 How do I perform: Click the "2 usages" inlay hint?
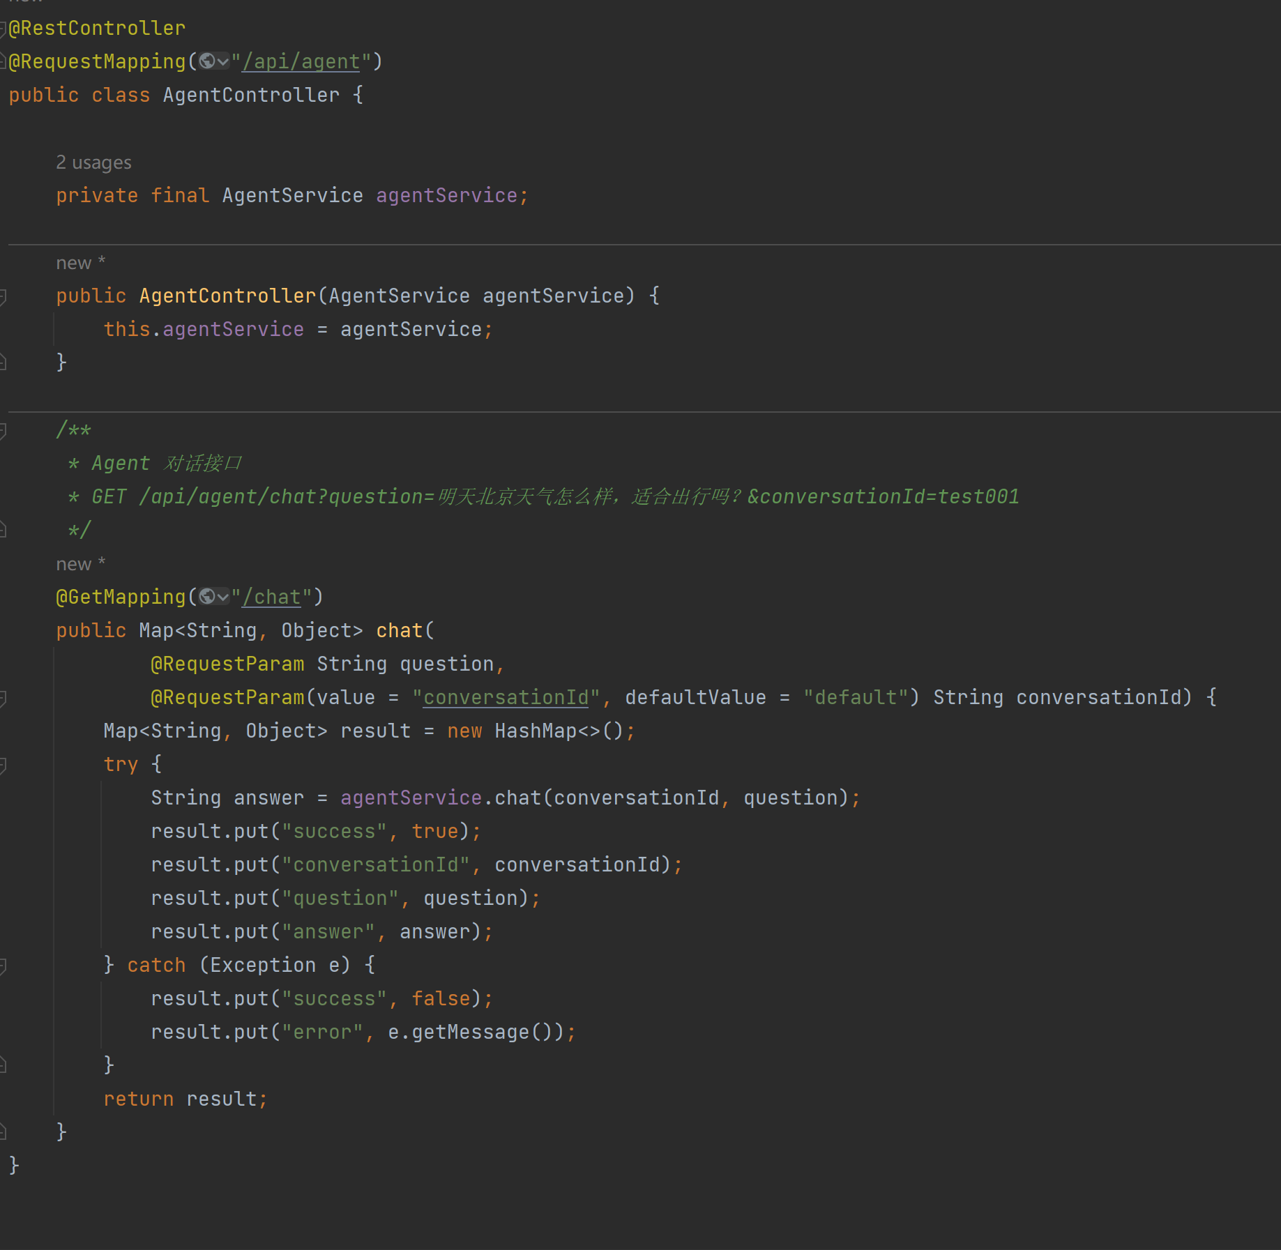coord(93,162)
